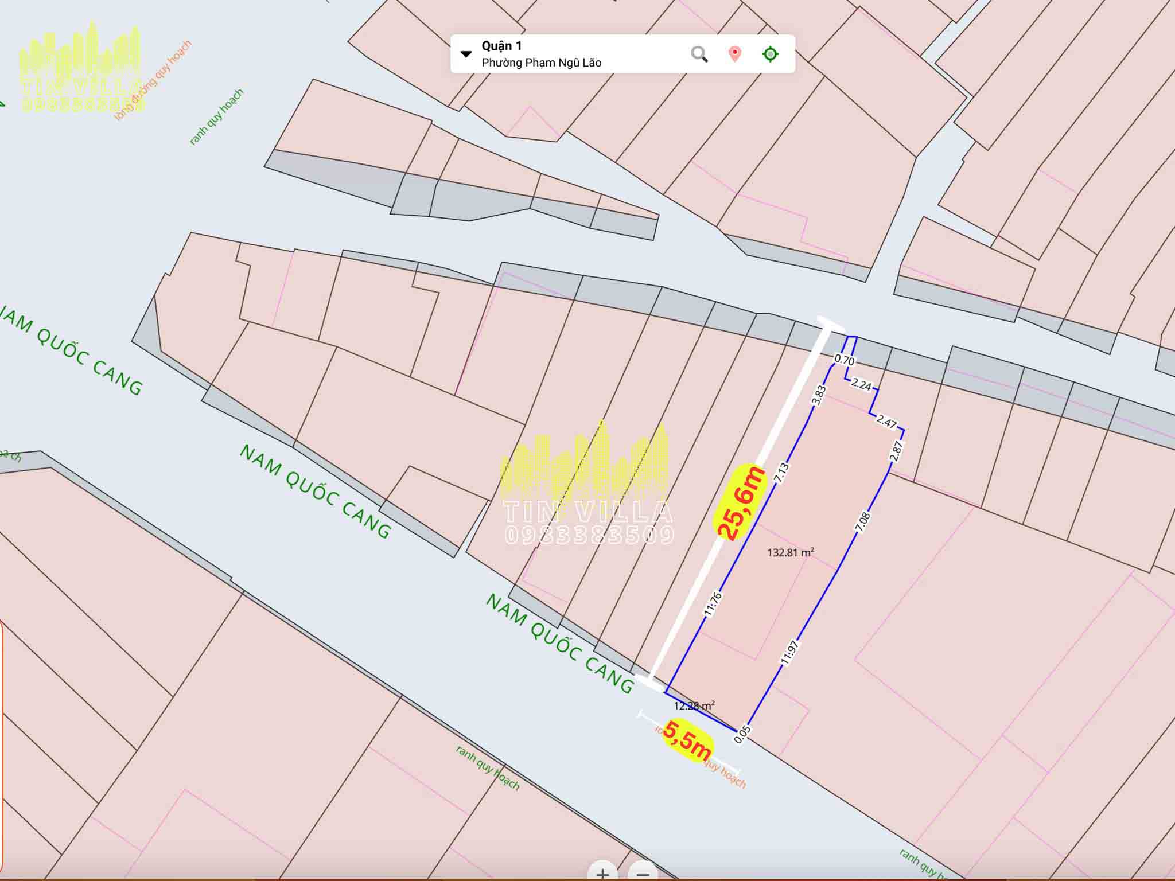Image resolution: width=1175 pixels, height=881 pixels.
Task: Open the search magnifier icon
Action: pos(699,54)
